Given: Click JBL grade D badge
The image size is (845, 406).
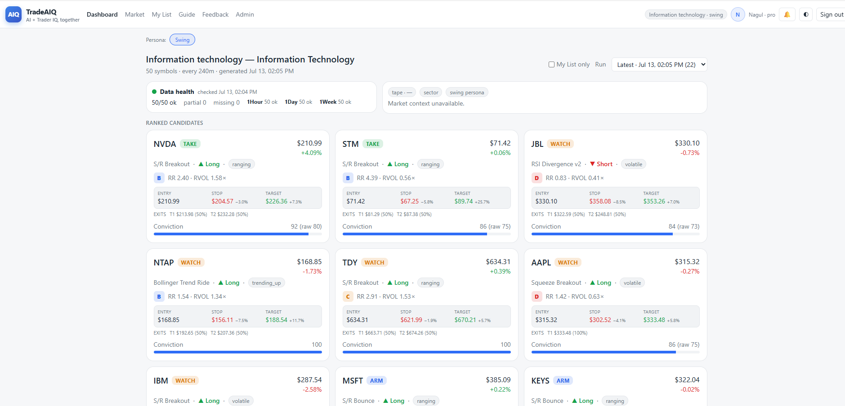Looking at the screenshot, I should 537,178.
